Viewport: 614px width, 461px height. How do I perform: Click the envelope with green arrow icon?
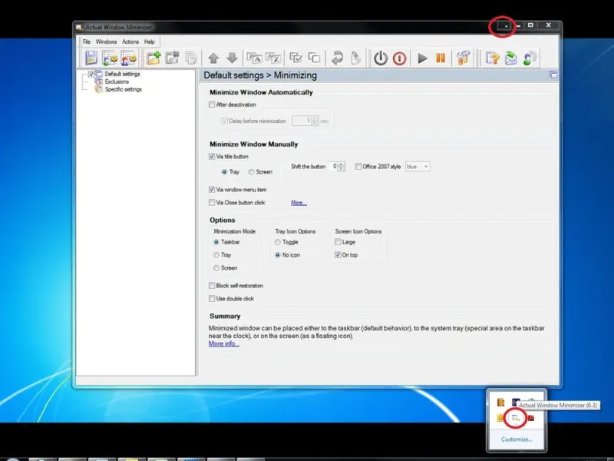(510, 58)
